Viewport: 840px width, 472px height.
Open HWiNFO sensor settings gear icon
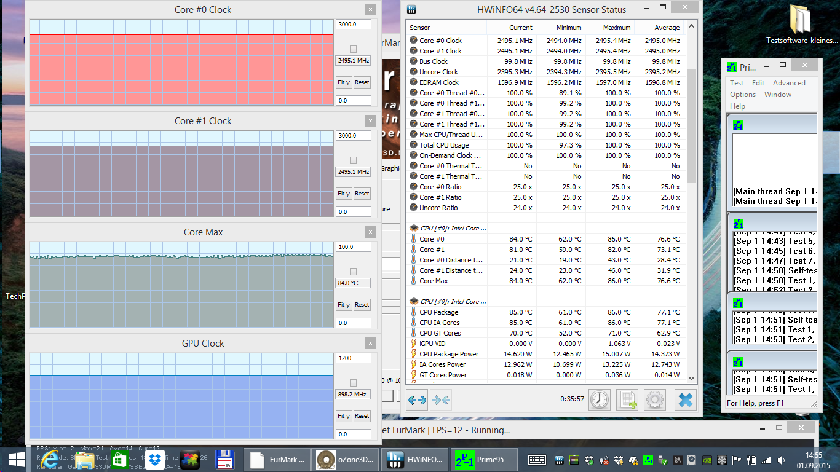tap(655, 400)
